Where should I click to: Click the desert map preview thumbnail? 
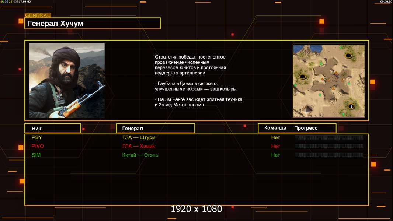point(329,81)
